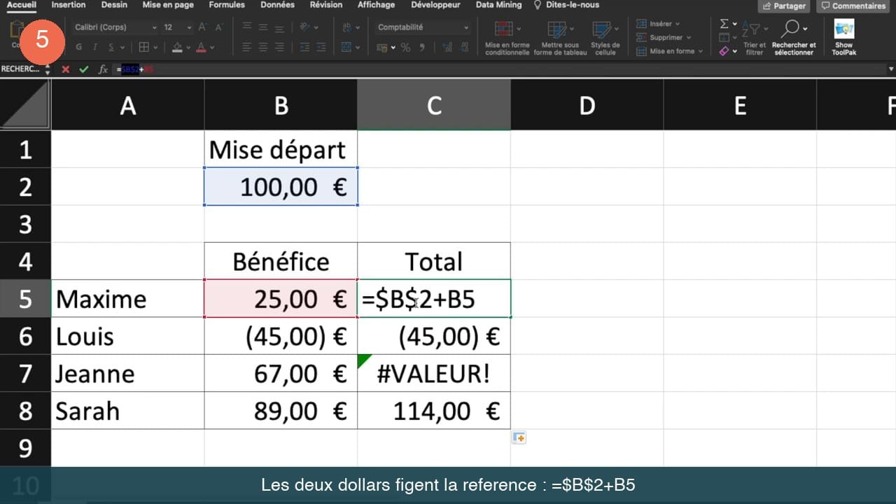Click the Commentaires button
The height and width of the screenshot is (504, 896).
(x=853, y=6)
